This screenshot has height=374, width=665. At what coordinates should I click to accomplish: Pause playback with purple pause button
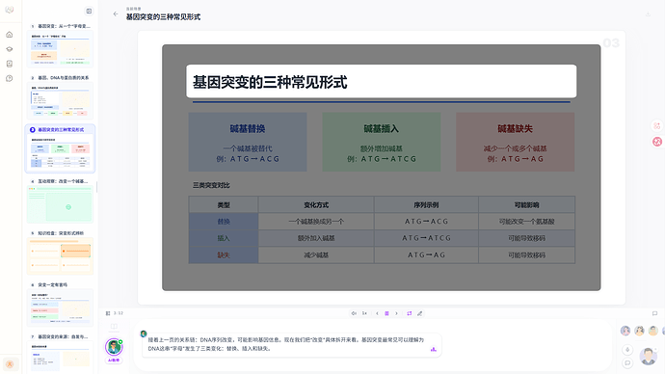pos(386,313)
